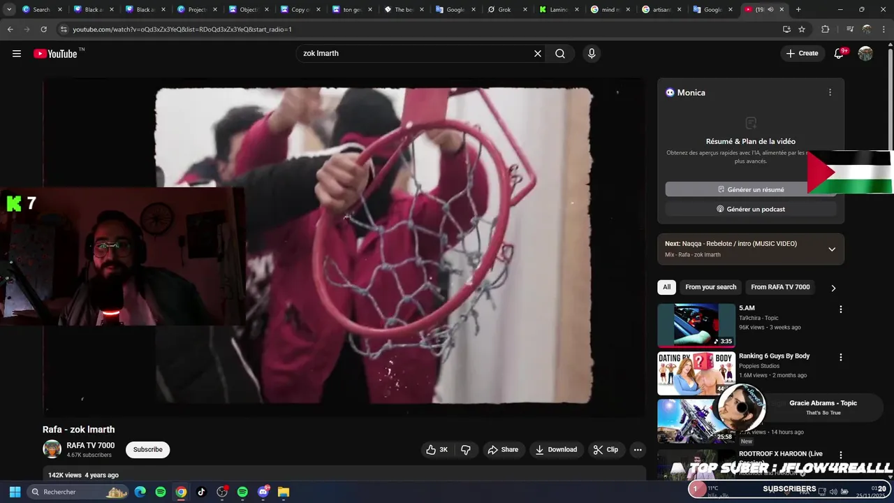Image resolution: width=894 pixels, height=503 pixels.
Task: Open YouTube notifications bell
Action: click(x=839, y=54)
